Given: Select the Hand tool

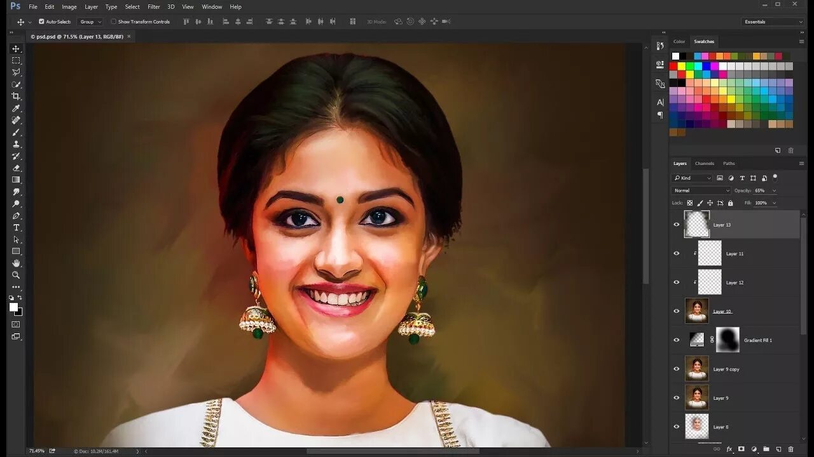Looking at the screenshot, I should tap(16, 263).
